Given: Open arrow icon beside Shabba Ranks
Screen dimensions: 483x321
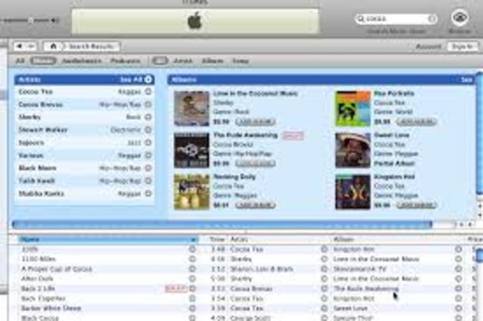Looking at the screenshot, I should click(148, 194).
